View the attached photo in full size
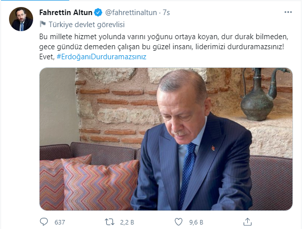Viewport: 303px width, 229px height. (x=166, y=139)
